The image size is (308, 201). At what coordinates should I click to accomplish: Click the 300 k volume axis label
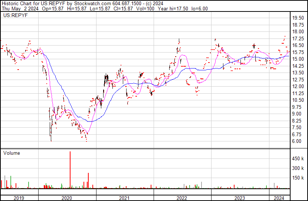click(x=298, y=168)
